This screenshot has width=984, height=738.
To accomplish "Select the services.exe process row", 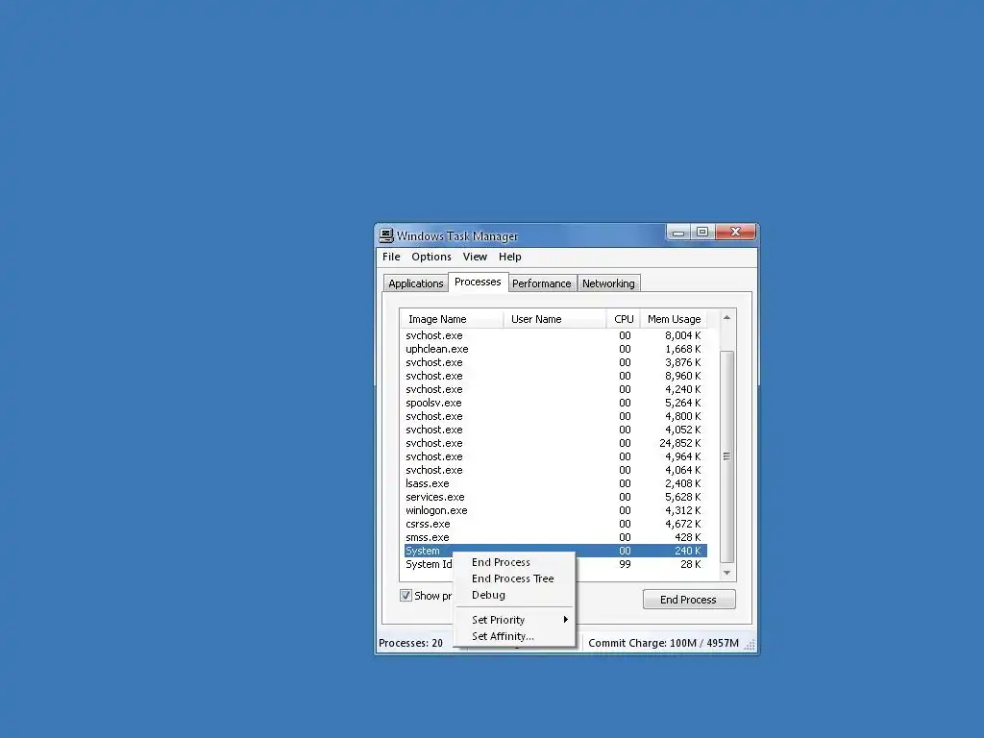I will pyautogui.click(x=554, y=497).
